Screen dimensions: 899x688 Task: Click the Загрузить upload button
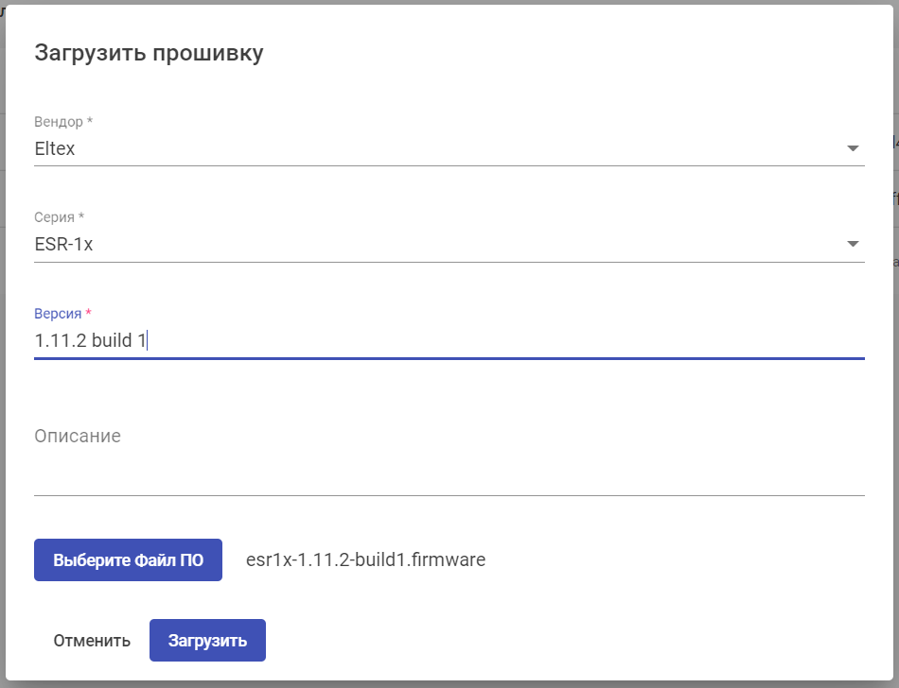pos(207,640)
